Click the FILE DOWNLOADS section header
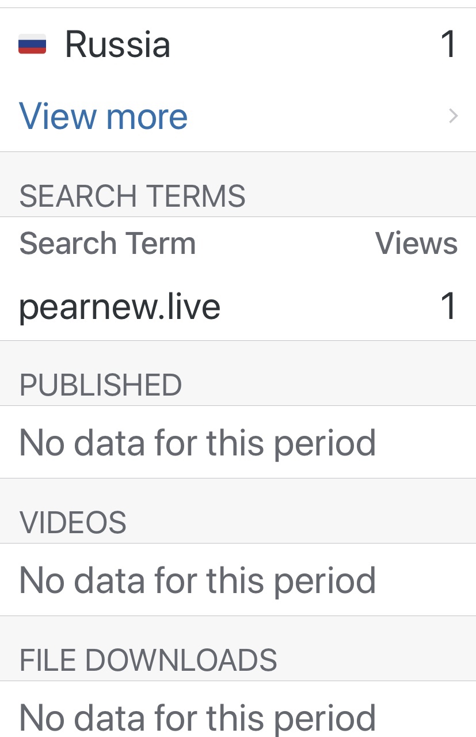Image resolution: width=476 pixels, height=737 pixels. 148,660
